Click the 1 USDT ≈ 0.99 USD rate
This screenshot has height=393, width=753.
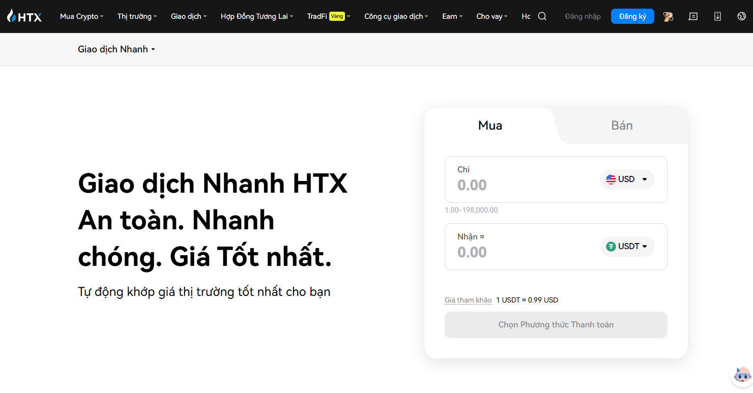pyautogui.click(x=527, y=300)
